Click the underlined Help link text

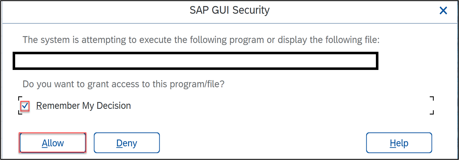(x=399, y=143)
